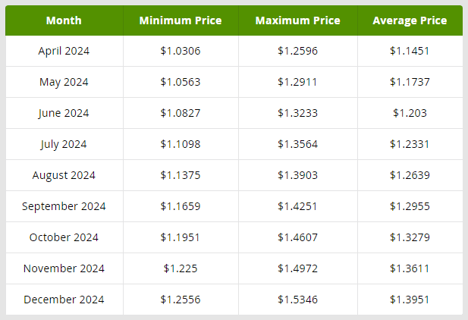Select average price value $1.203

click(x=410, y=113)
